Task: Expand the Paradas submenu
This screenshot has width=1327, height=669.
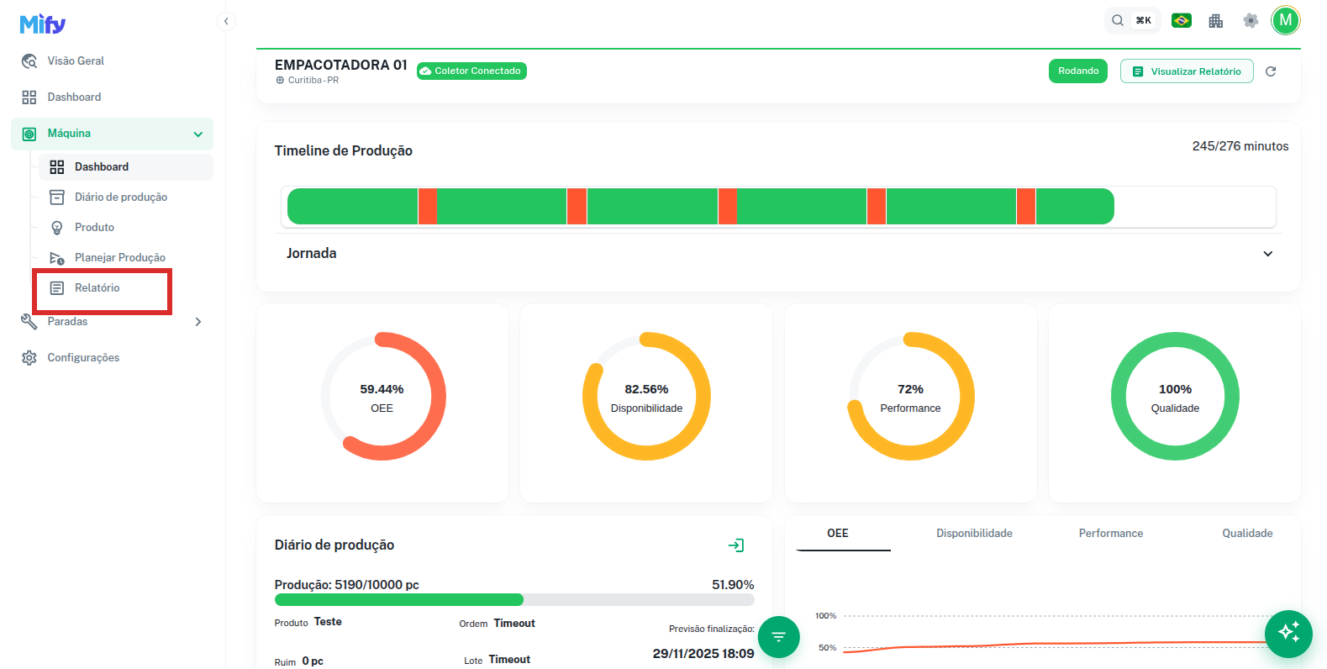Action: click(x=197, y=322)
